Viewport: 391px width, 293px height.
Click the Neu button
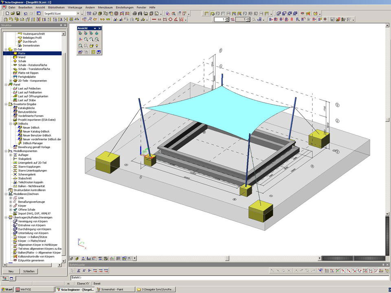point(11,271)
